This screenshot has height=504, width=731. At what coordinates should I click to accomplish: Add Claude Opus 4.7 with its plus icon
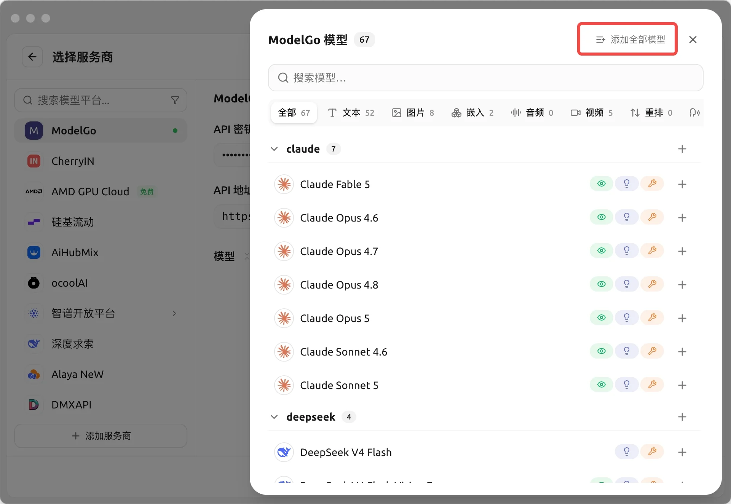(x=682, y=251)
